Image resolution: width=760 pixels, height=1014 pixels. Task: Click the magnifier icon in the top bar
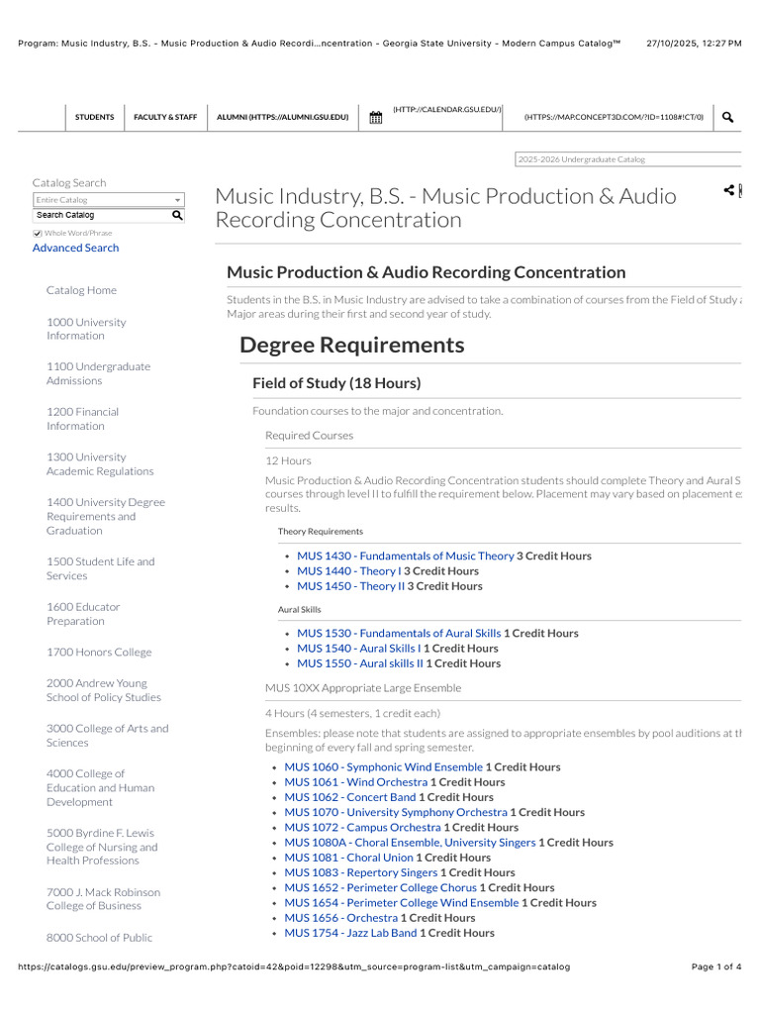(x=727, y=117)
